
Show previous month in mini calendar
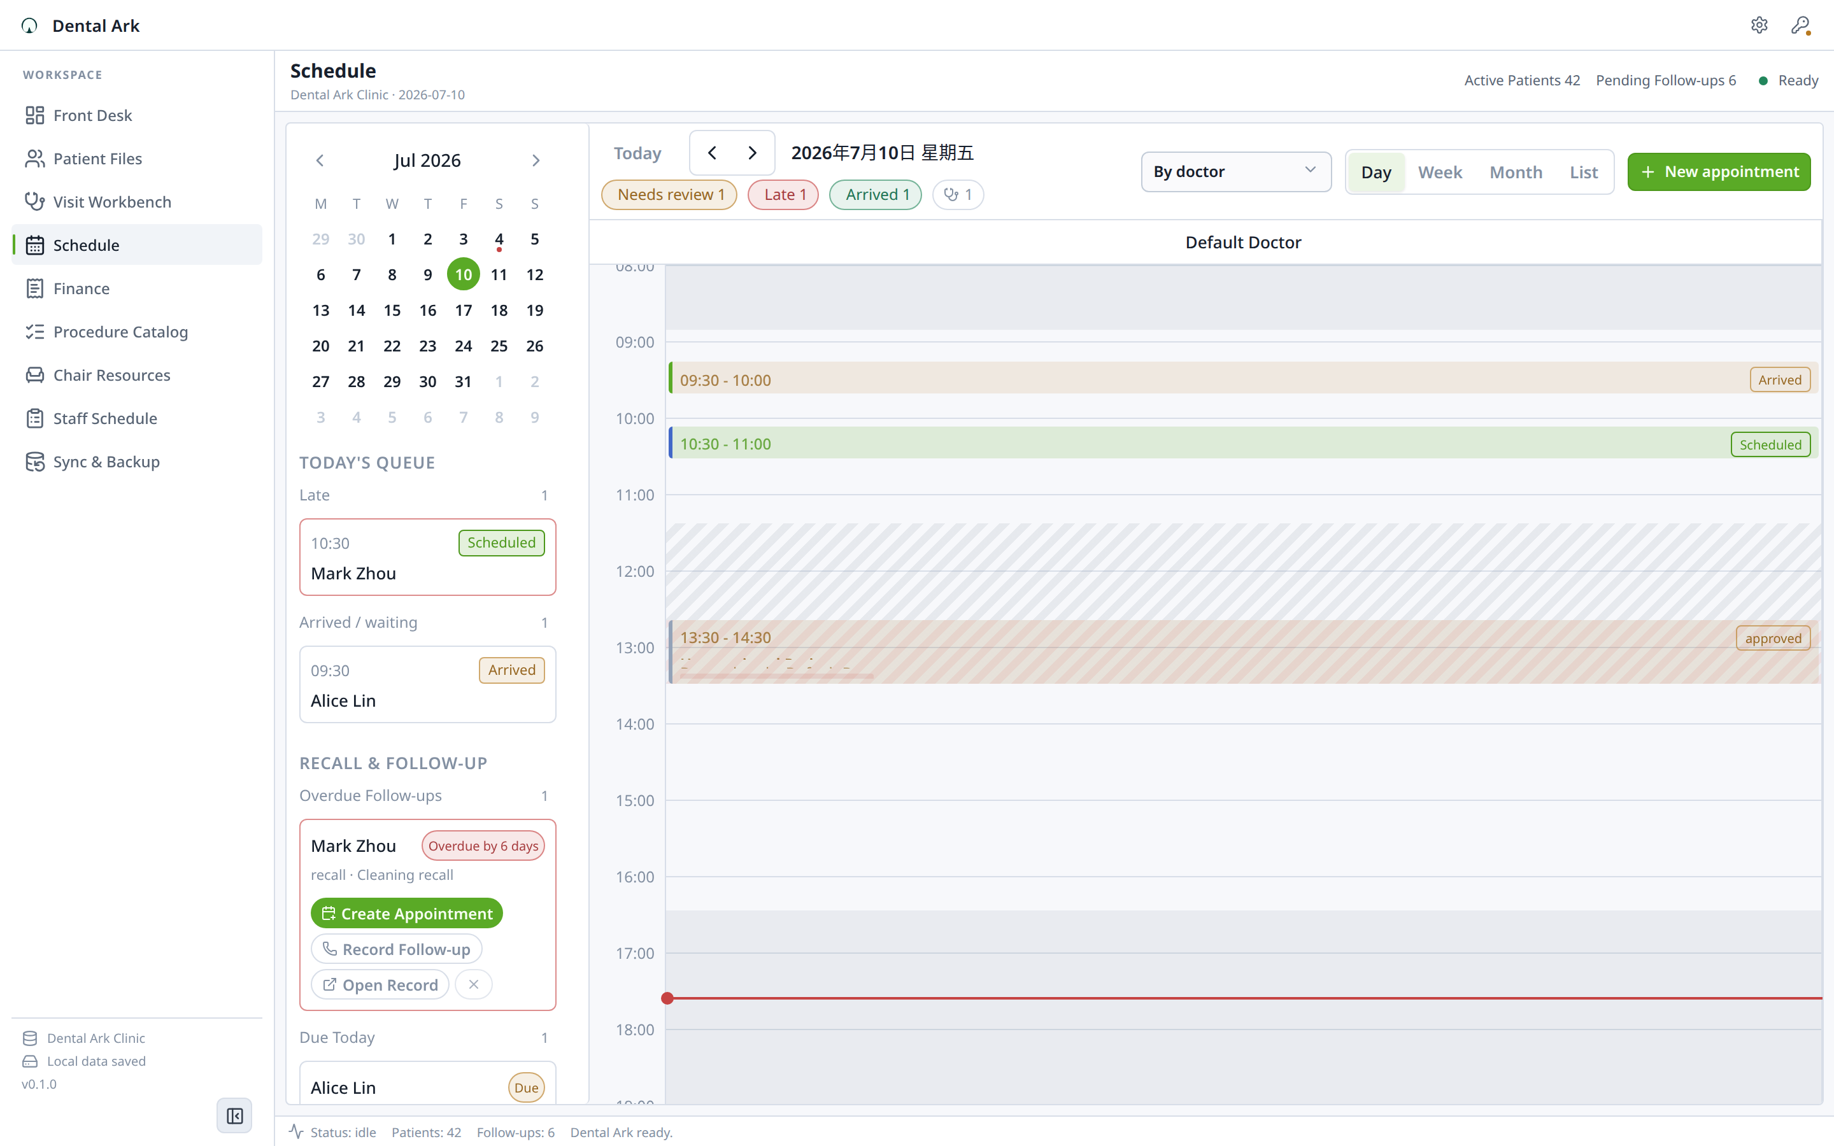(320, 160)
